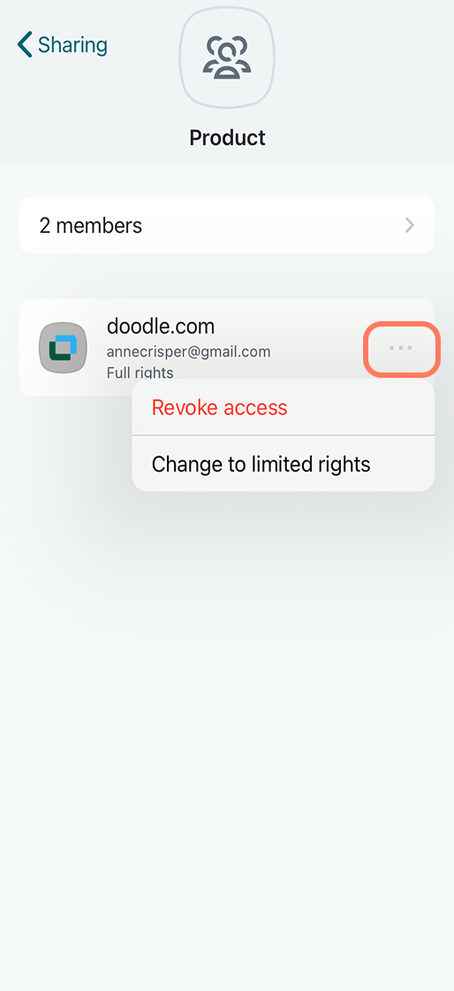Tap the back chevron arrow icon
The image size is (454, 991).
tap(25, 45)
